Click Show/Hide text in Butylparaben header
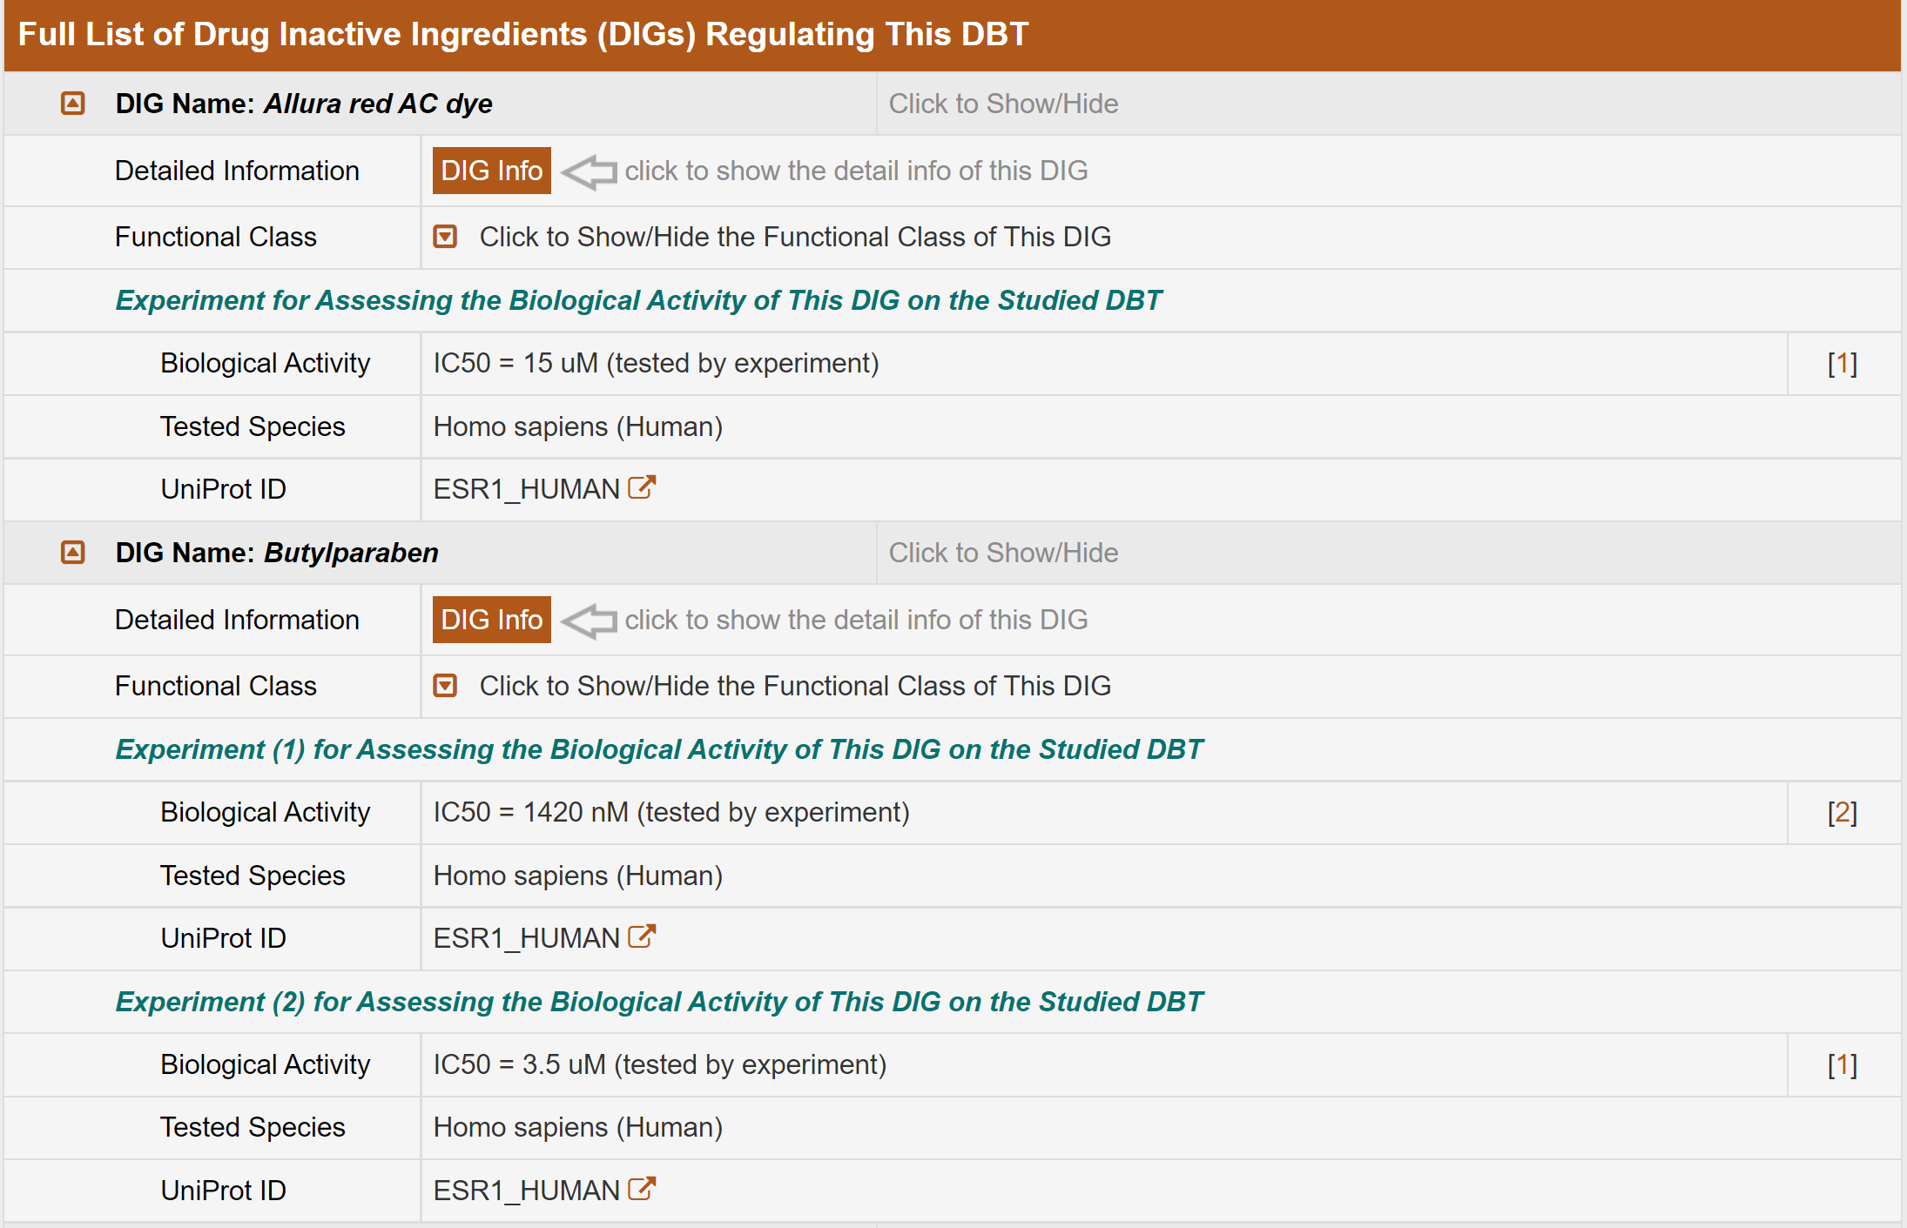This screenshot has width=1907, height=1228. coord(1003,553)
